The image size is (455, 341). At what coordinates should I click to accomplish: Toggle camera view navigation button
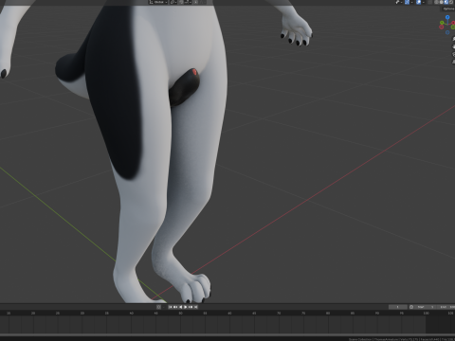point(454,54)
